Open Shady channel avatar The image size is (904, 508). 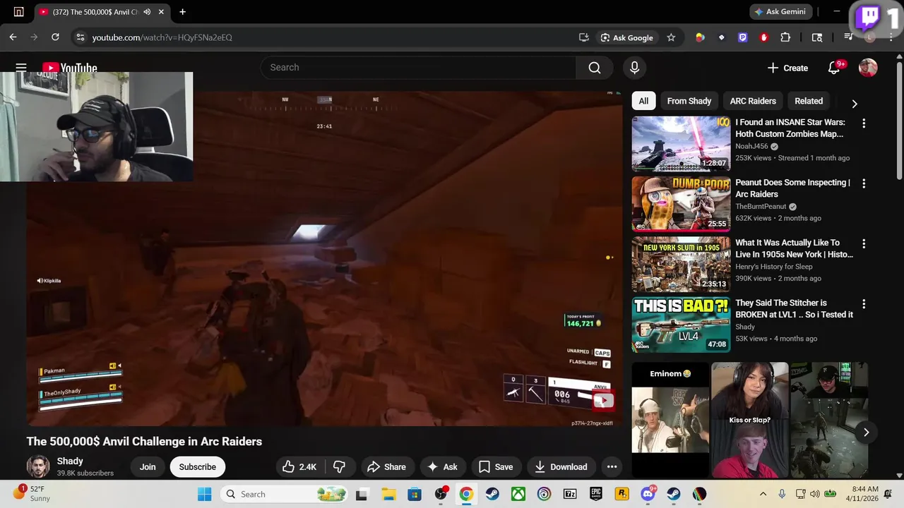[x=38, y=466]
